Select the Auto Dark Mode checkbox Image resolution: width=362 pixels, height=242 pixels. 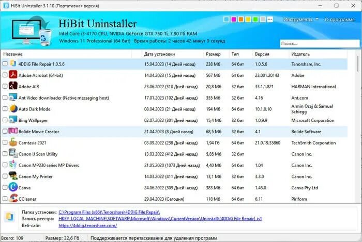[x=5, y=109]
